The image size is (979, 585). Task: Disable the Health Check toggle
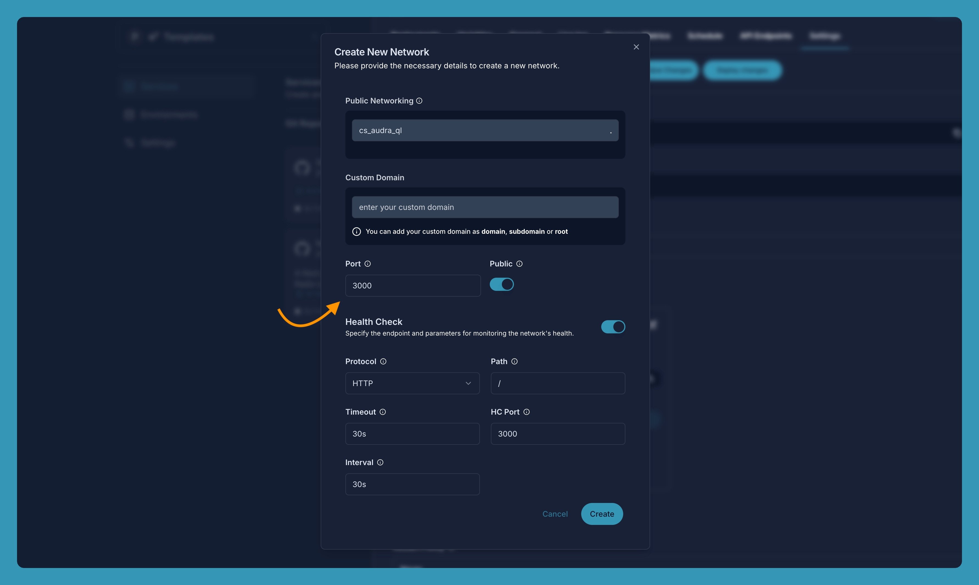[613, 327]
